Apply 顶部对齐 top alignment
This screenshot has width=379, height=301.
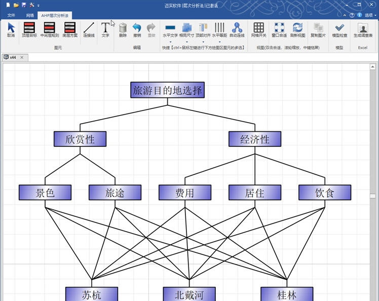203,29
